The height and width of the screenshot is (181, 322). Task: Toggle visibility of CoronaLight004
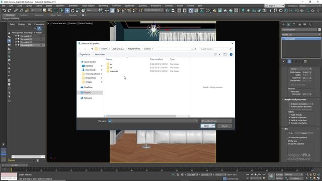click(16, 45)
